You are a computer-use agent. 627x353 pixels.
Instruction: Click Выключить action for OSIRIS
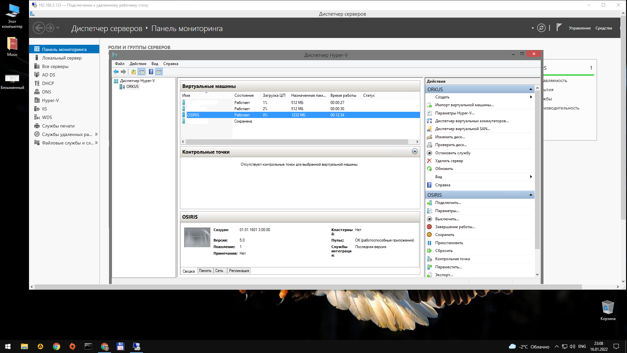click(x=447, y=219)
